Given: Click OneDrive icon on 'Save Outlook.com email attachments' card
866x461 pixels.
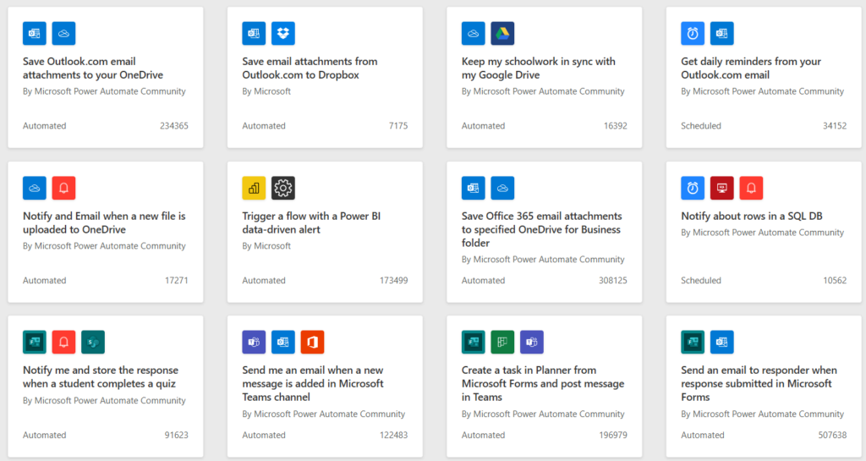Looking at the screenshot, I should [63, 33].
